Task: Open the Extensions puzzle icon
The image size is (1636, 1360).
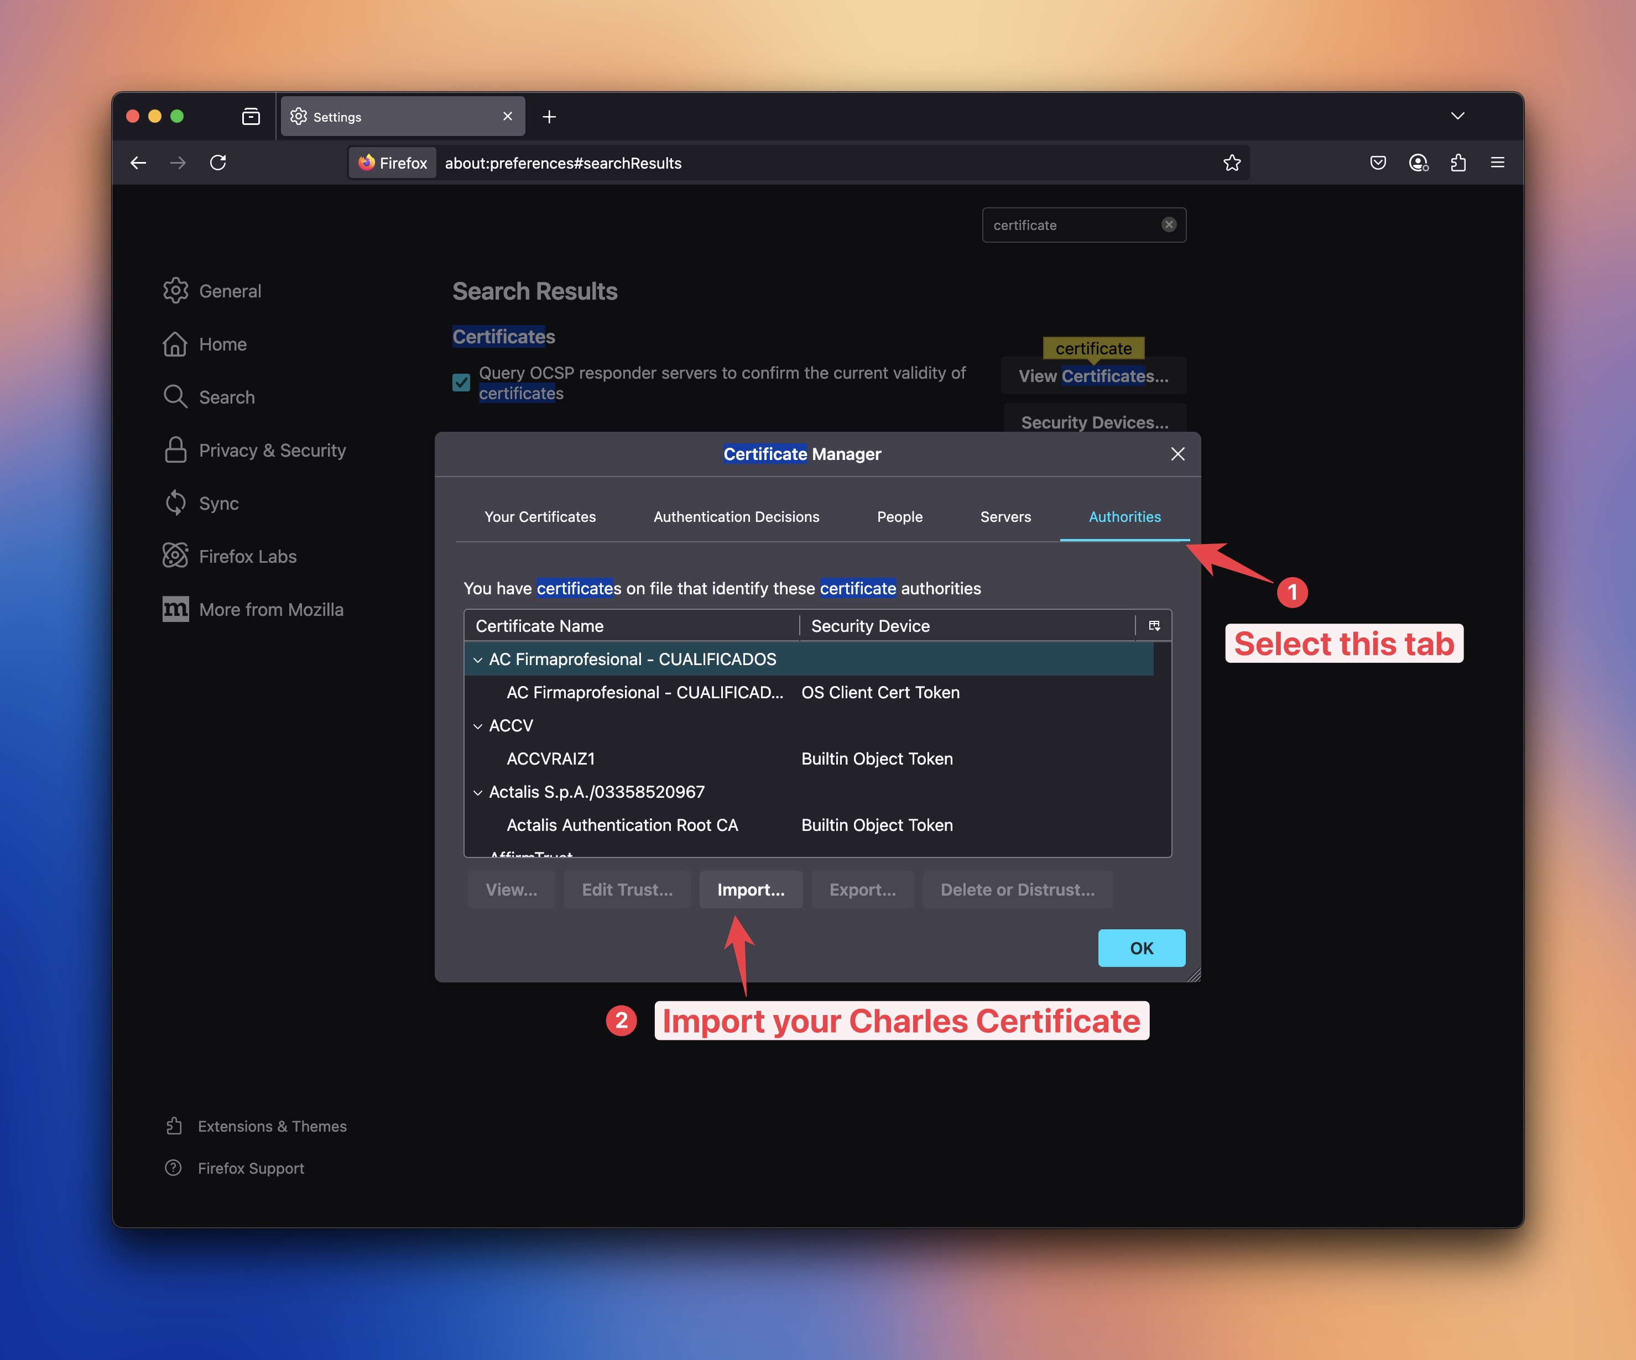Action: [x=1458, y=163]
